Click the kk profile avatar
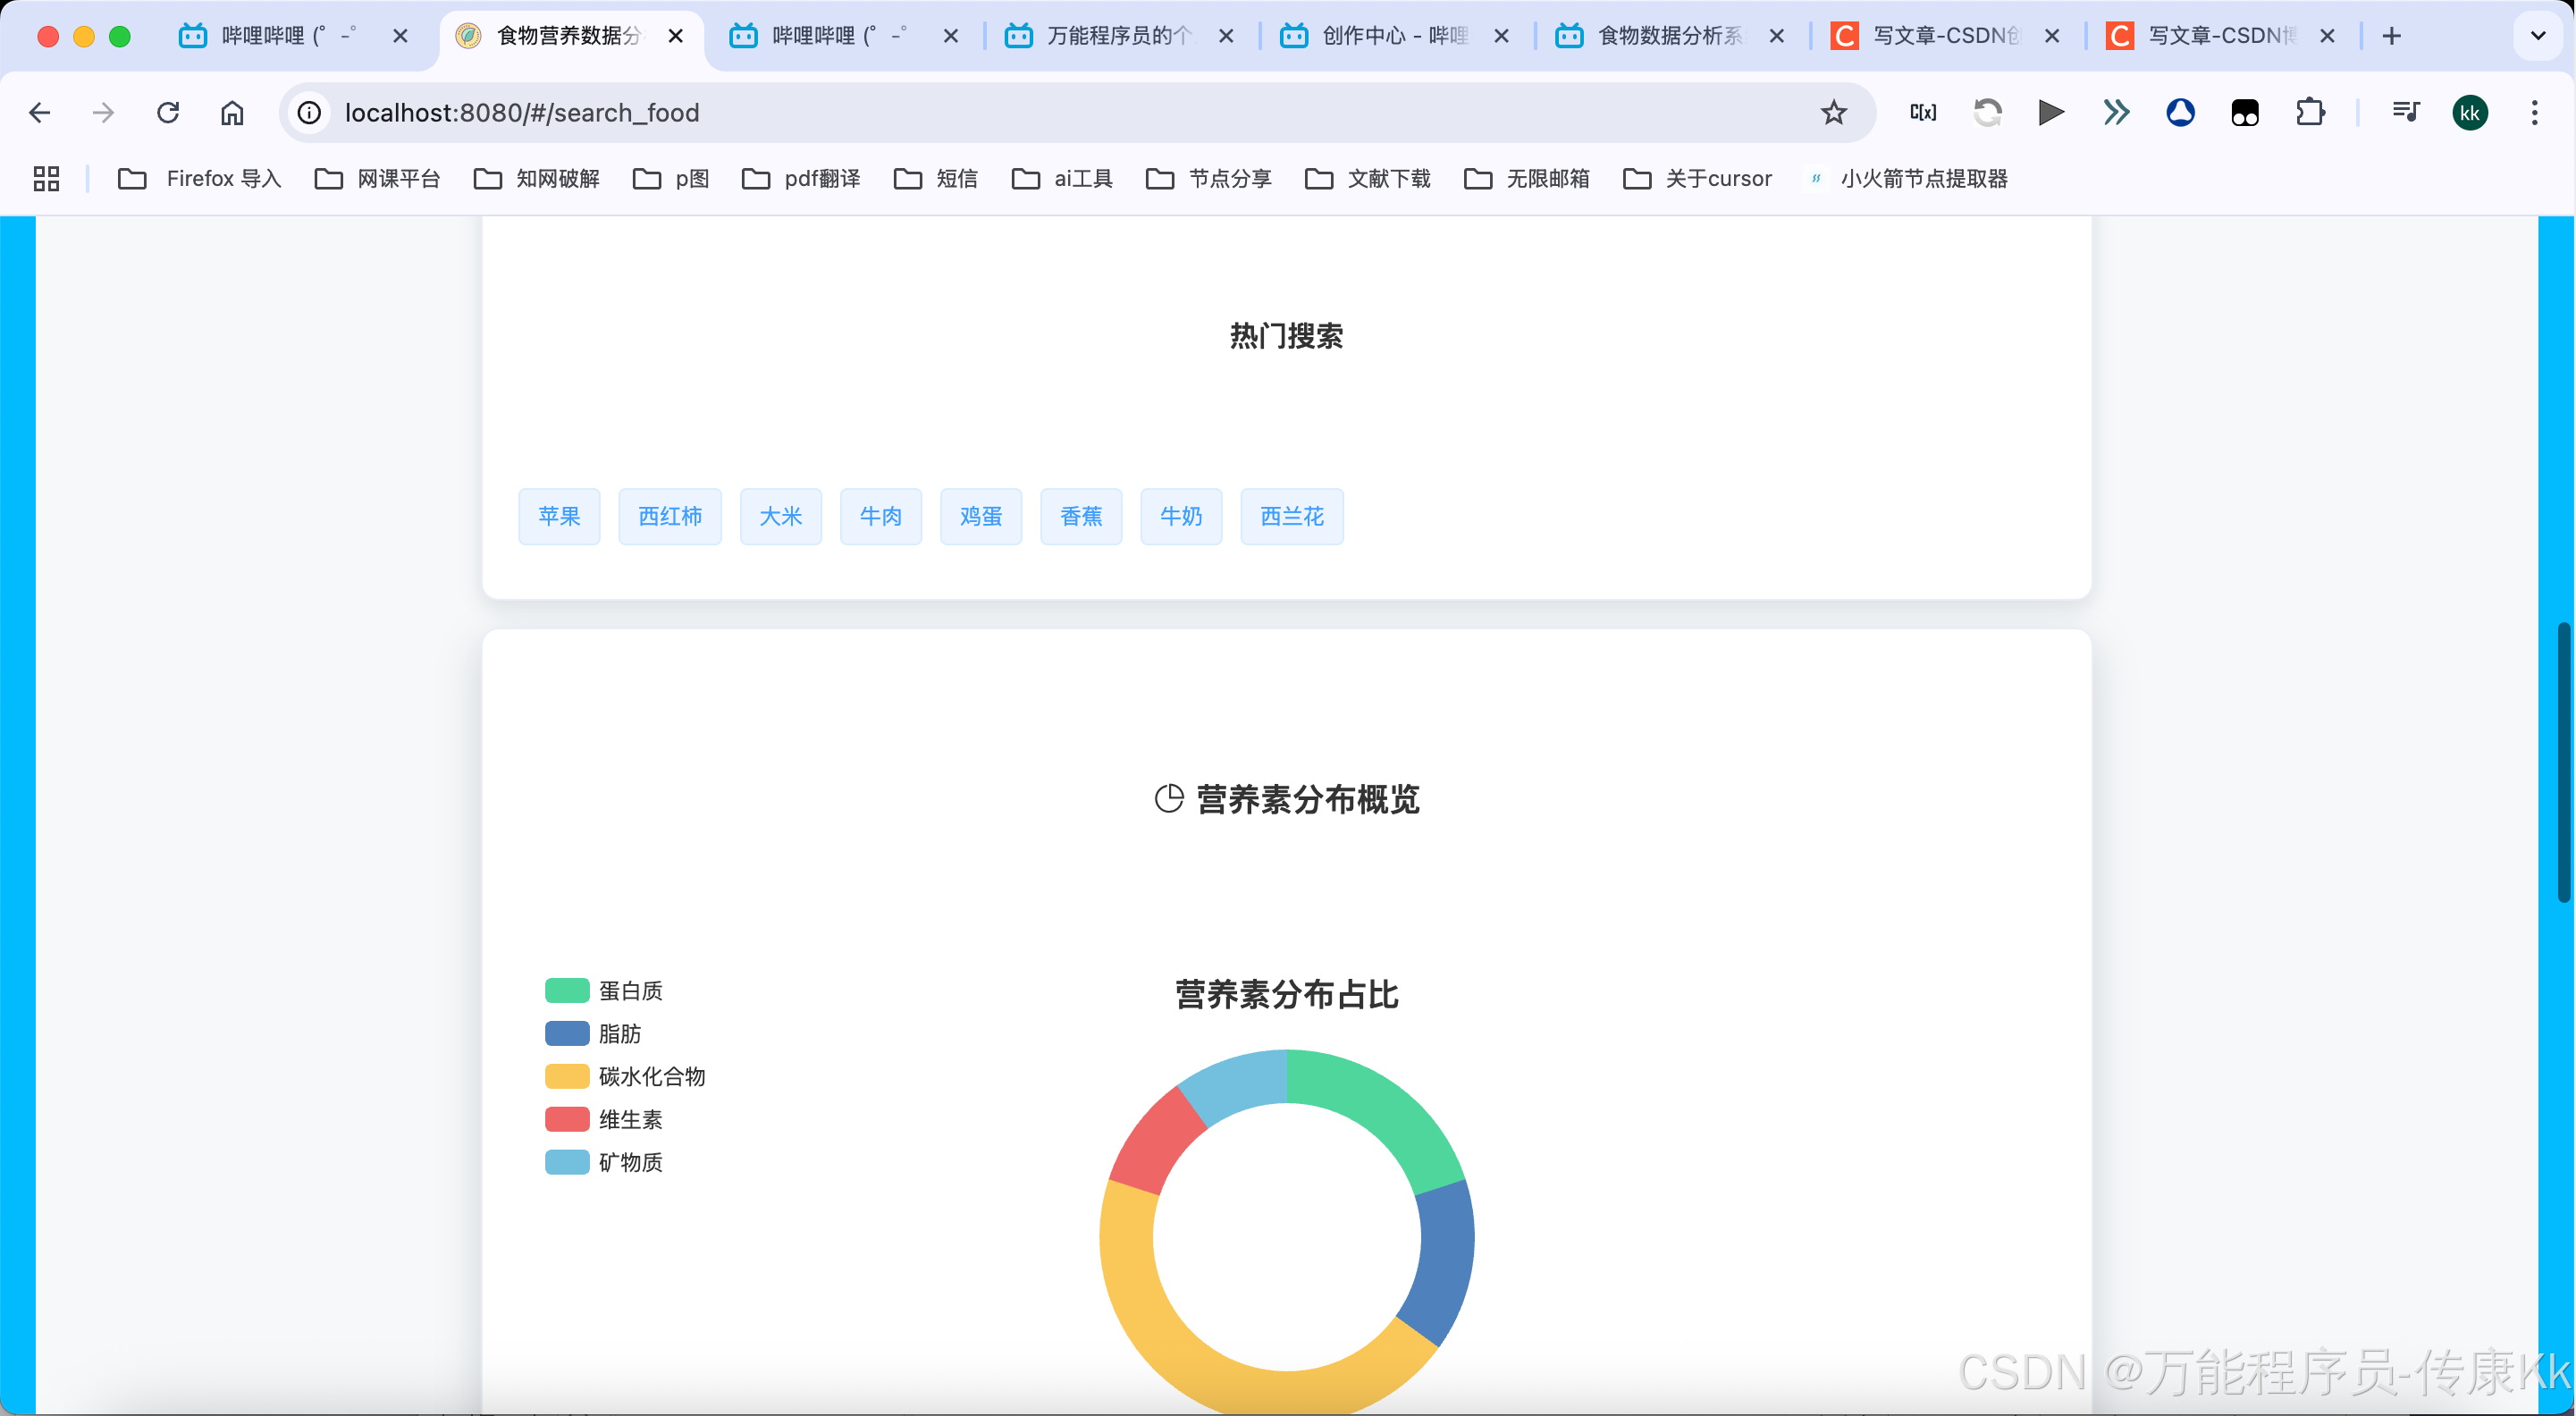The image size is (2576, 1416). pos(2469,112)
